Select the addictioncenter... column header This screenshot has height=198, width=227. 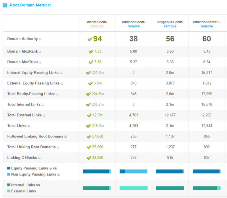tap(207, 22)
